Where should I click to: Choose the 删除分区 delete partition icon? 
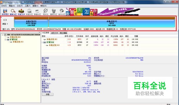click(54, 12)
